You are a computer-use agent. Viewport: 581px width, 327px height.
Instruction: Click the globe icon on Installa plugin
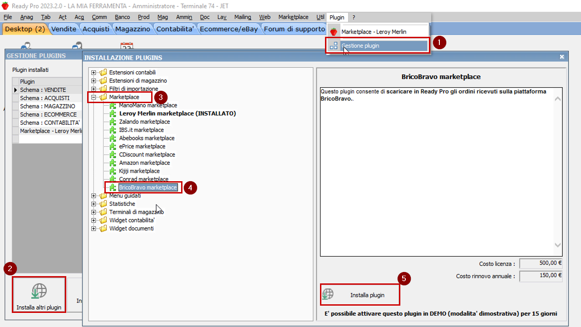pos(328,294)
